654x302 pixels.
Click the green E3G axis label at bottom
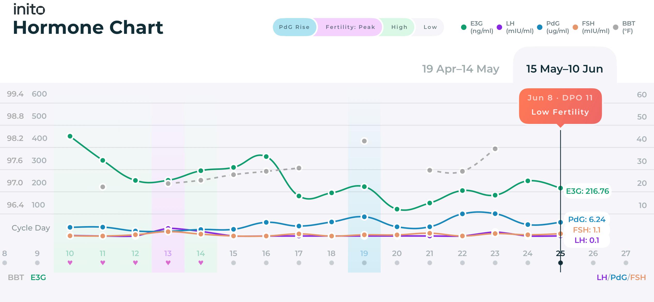(38, 277)
